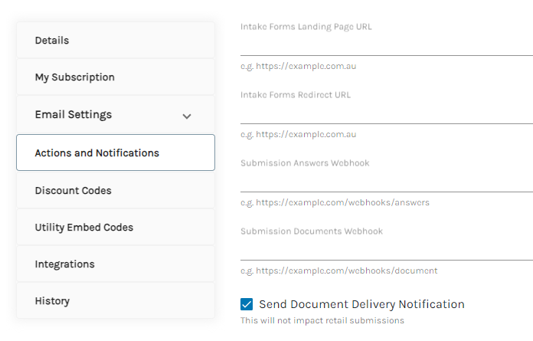The width and height of the screenshot is (533, 341).
Task: Click the Intake Forms Landing Page URL label
Action: coord(306,27)
